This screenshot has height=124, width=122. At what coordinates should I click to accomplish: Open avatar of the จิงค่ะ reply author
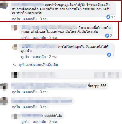[x=14, y=28]
